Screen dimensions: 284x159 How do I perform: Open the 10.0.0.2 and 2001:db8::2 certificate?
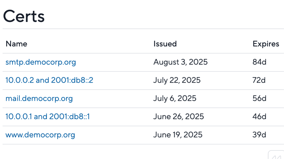tap(49, 80)
